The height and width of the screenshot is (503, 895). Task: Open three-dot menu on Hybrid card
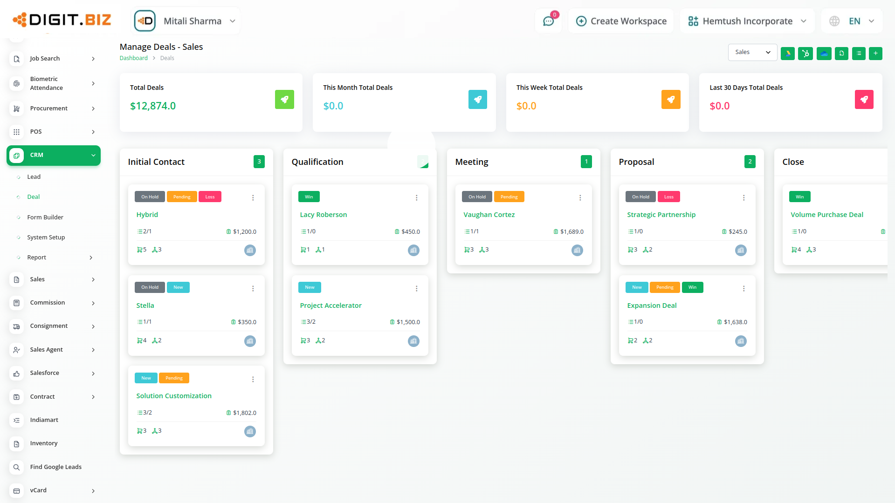pos(253,197)
